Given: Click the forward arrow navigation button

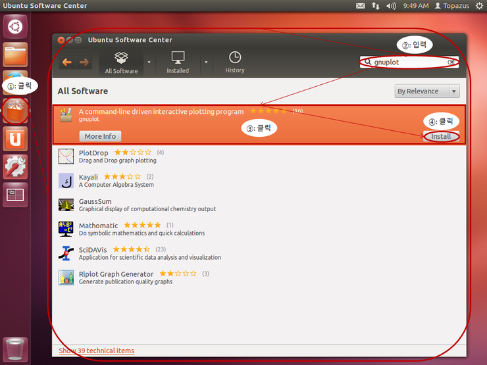Looking at the screenshot, I should [x=84, y=62].
